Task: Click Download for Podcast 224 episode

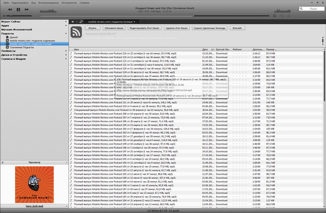Action: [x=222, y=53]
